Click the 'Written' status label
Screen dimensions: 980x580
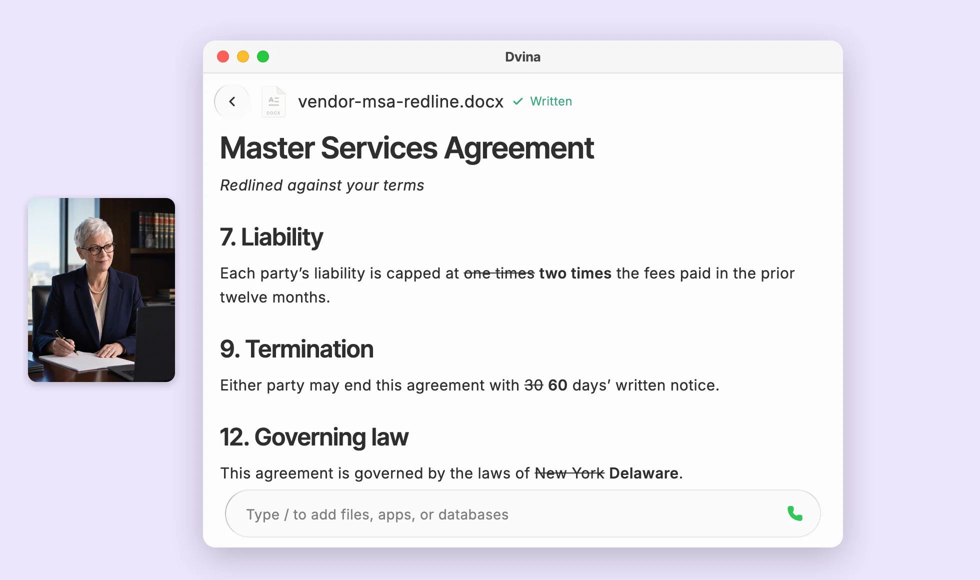(551, 101)
